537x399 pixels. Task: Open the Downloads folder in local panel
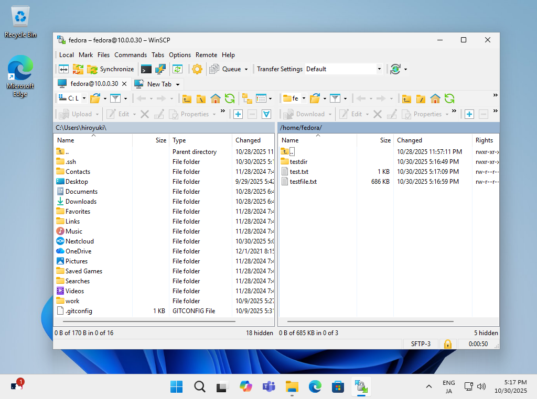point(81,202)
